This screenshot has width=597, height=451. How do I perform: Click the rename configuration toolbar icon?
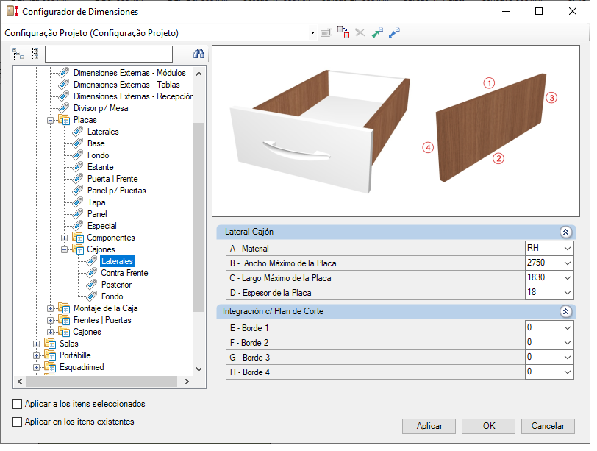pyautogui.click(x=326, y=33)
